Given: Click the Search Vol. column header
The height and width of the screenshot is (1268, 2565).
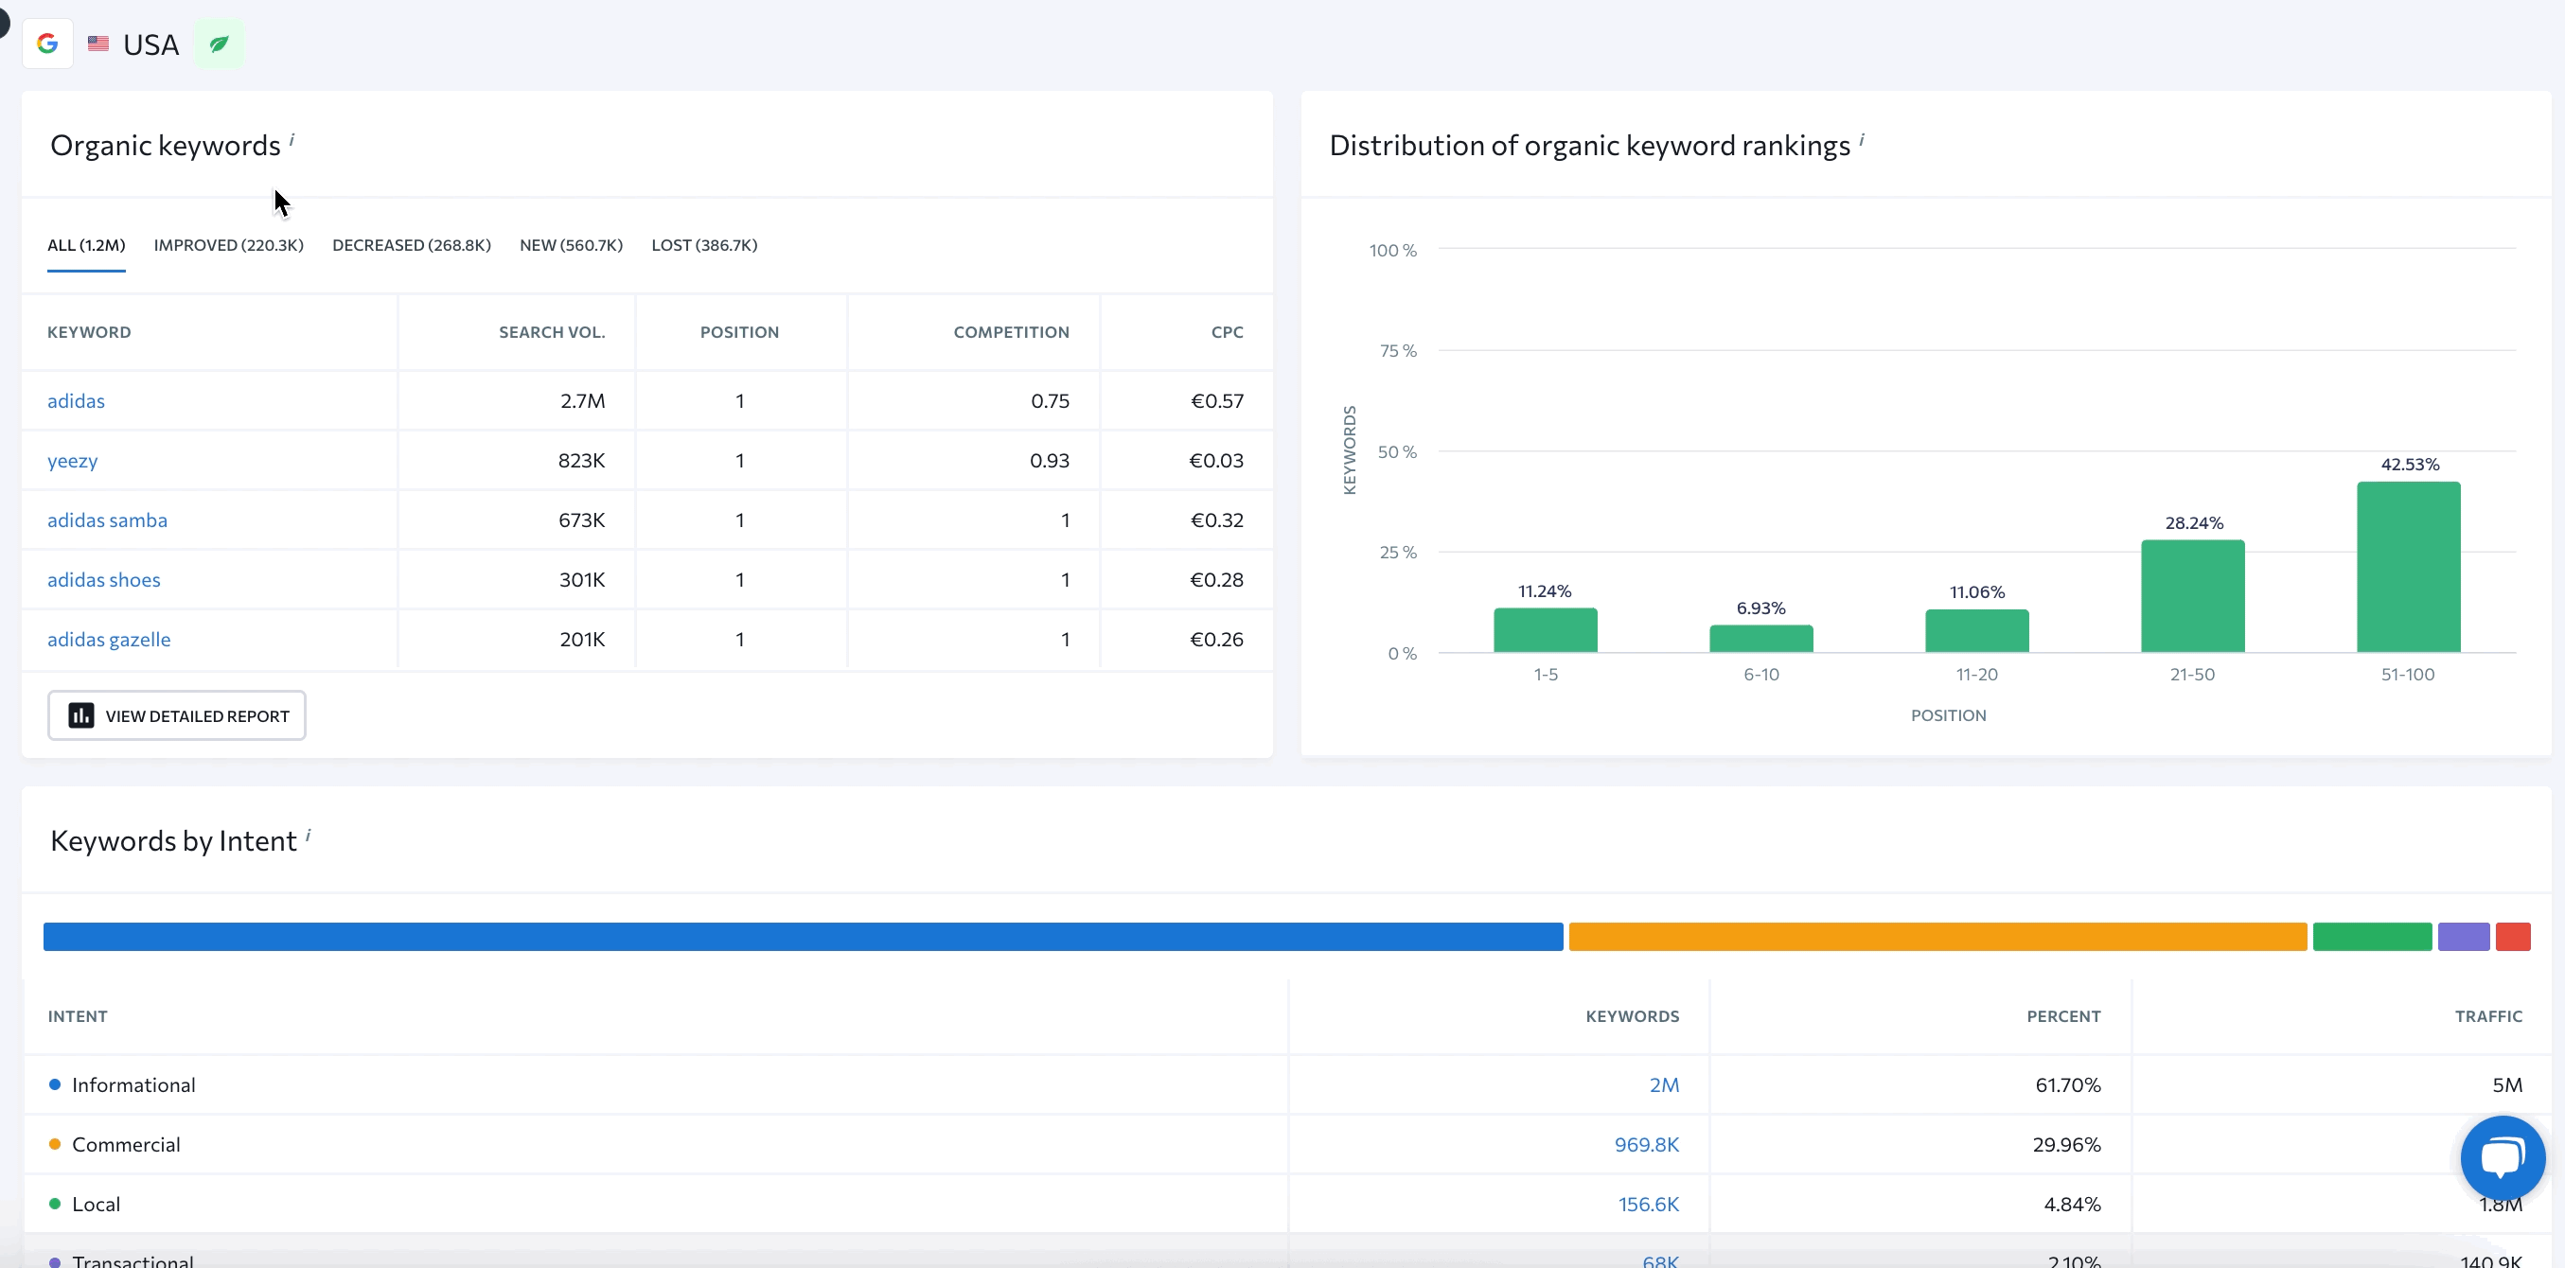Looking at the screenshot, I should (x=552, y=332).
